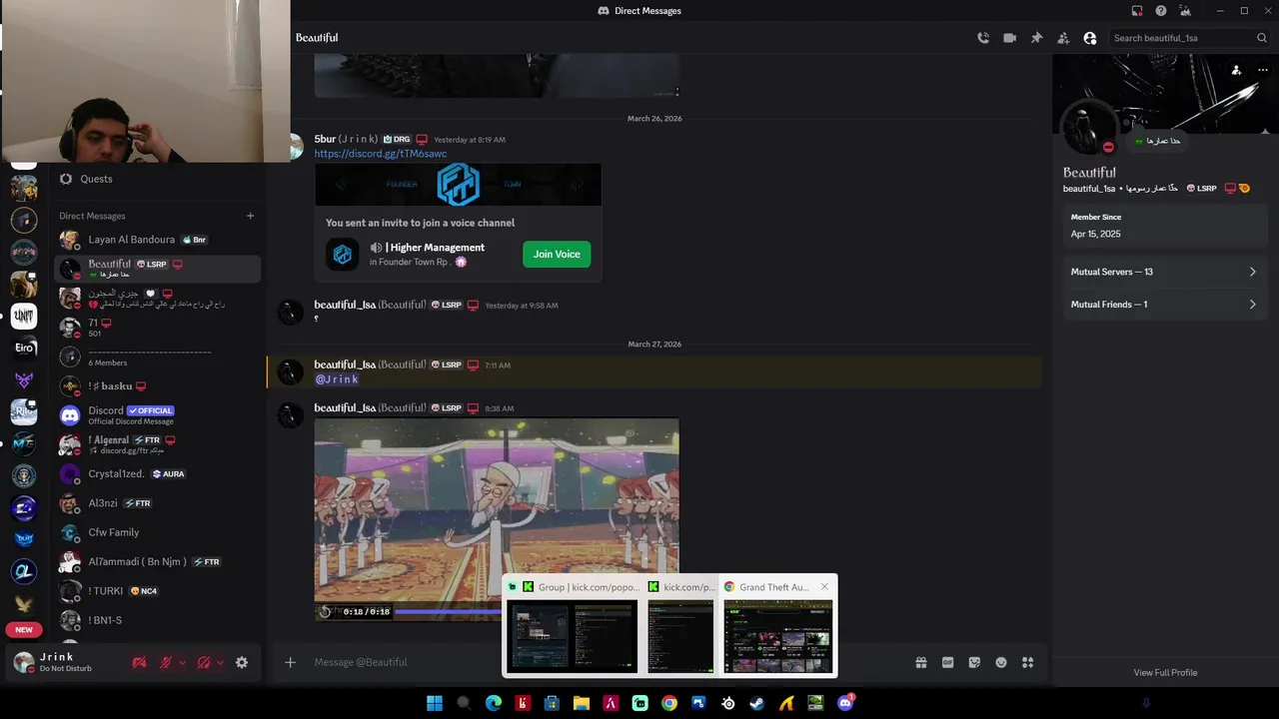Image resolution: width=1279 pixels, height=719 pixels.
Task: Open DM with ! BN1-S
Action: pos(158,620)
